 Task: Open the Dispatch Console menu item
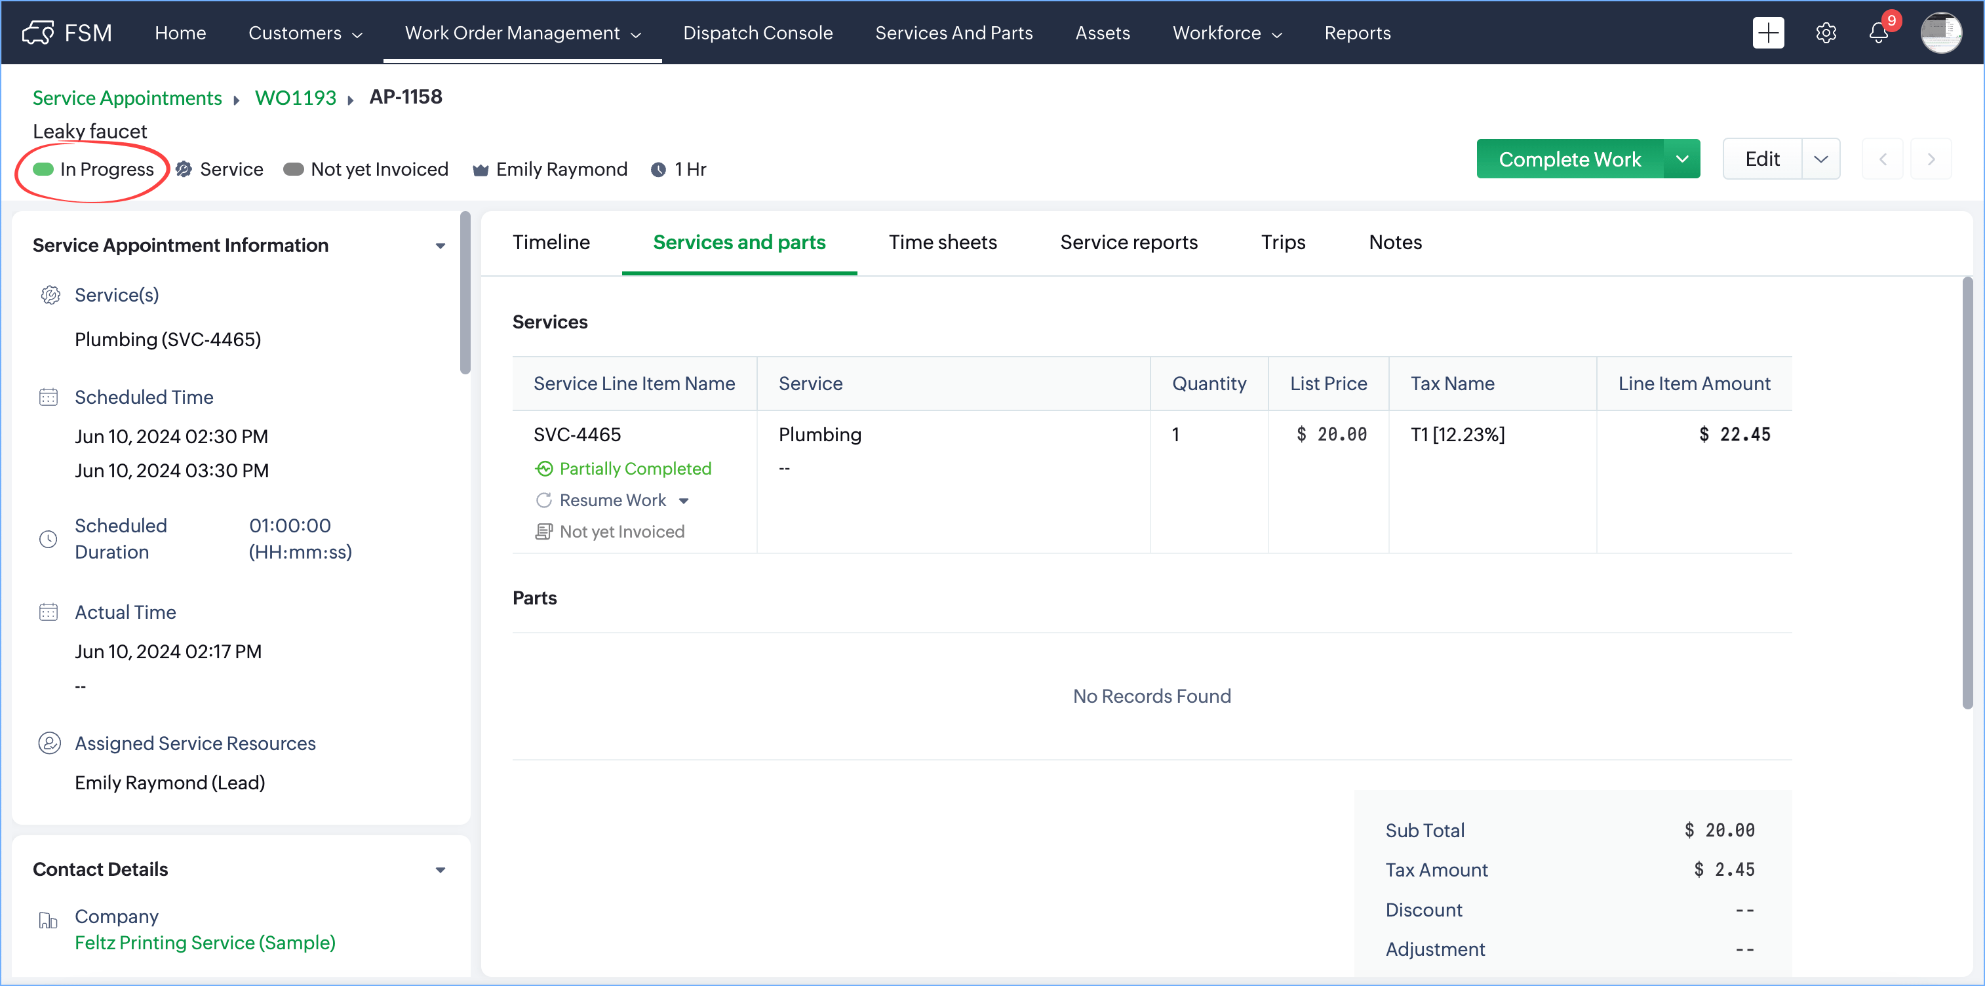click(x=757, y=32)
